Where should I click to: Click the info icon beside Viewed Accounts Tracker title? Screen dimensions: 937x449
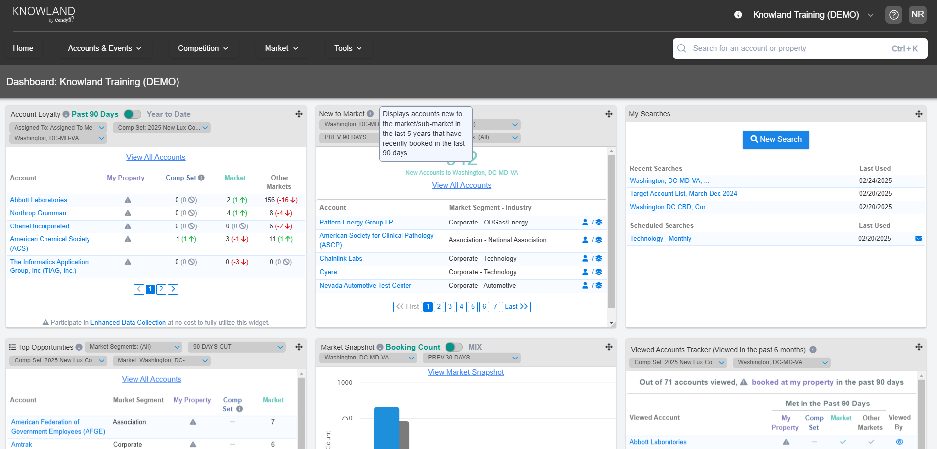(813, 350)
